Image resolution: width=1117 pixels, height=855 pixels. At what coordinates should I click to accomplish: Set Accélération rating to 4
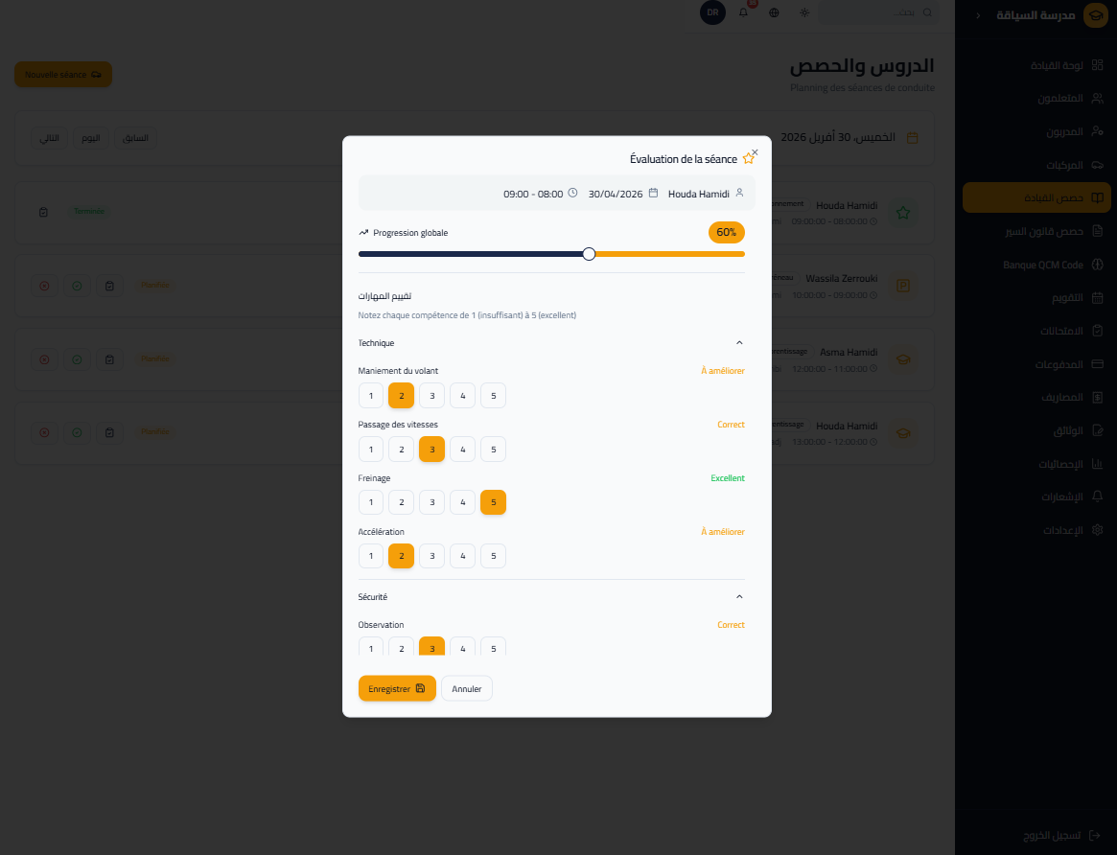tap(462, 556)
